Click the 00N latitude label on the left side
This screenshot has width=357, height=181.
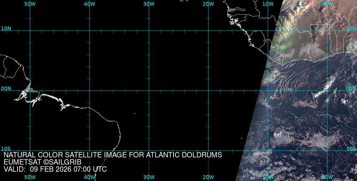pos(6,88)
